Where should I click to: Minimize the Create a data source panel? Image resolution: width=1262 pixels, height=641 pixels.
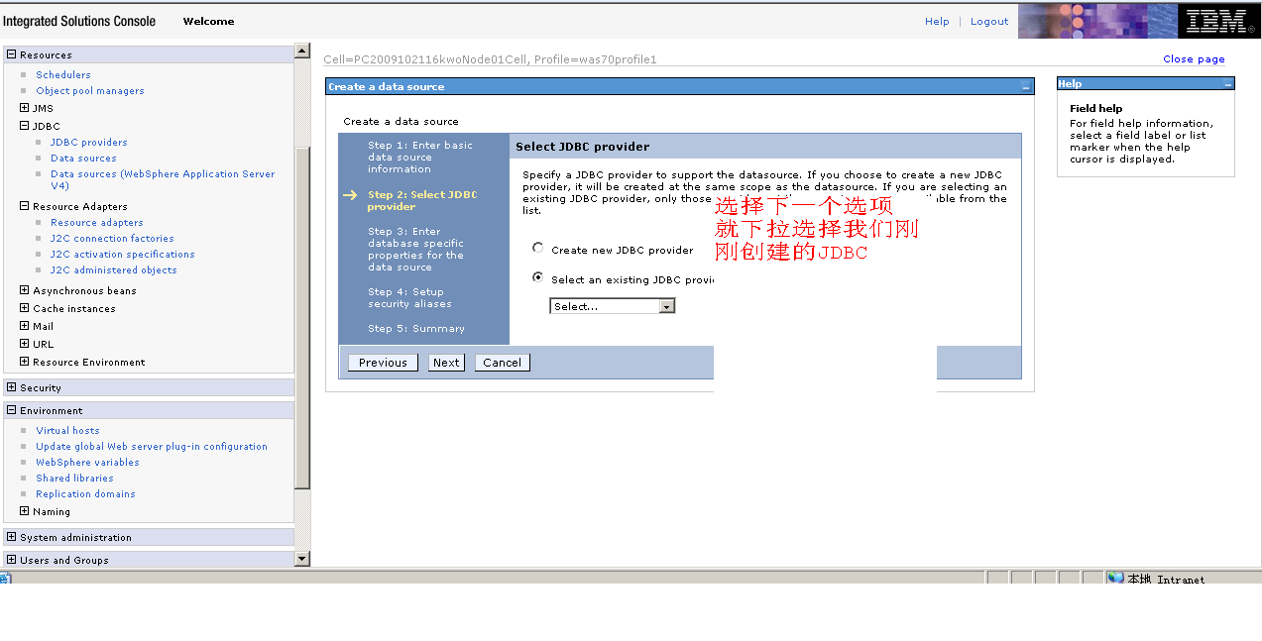pyautogui.click(x=1026, y=88)
